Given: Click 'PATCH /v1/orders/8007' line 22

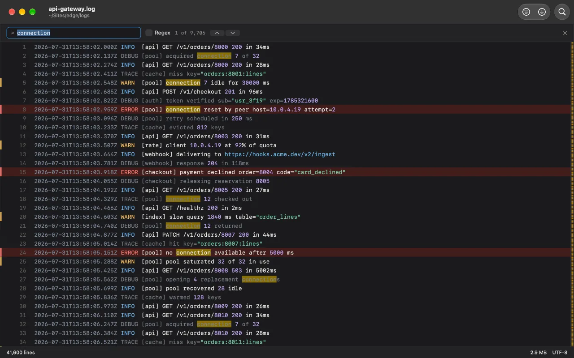Looking at the screenshot, I should click(287, 235).
